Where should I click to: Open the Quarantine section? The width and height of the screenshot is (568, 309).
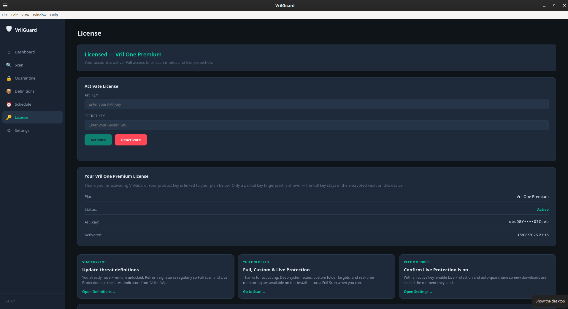(x=25, y=78)
